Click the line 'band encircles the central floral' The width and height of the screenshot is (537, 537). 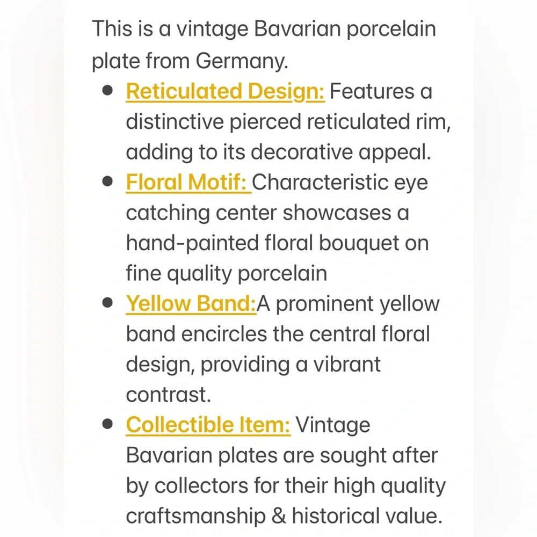coord(278,334)
